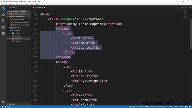The height and width of the screenshot is (108, 192).
Task: Click the dom.js JS file icon
Action: coord(13,36)
